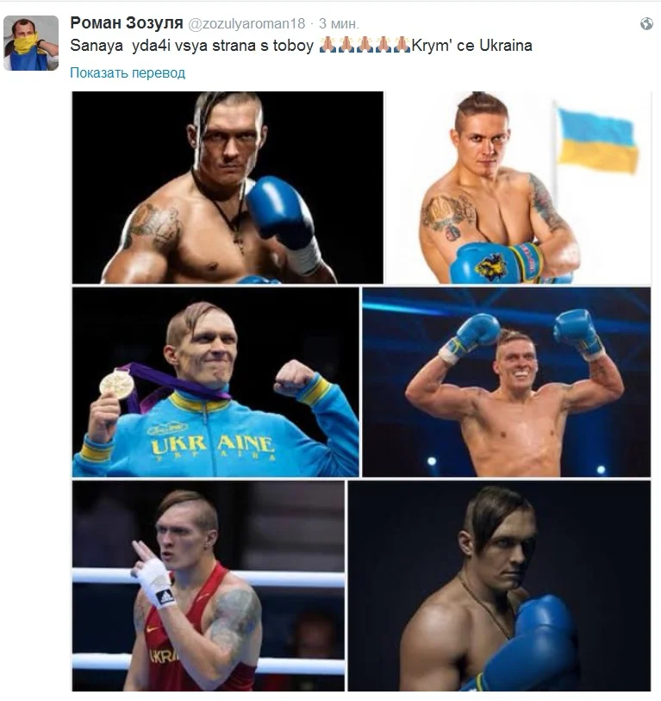
Task: Click 'Показать перевод' to translate tweet
Action: pyautogui.click(x=128, y=73)
